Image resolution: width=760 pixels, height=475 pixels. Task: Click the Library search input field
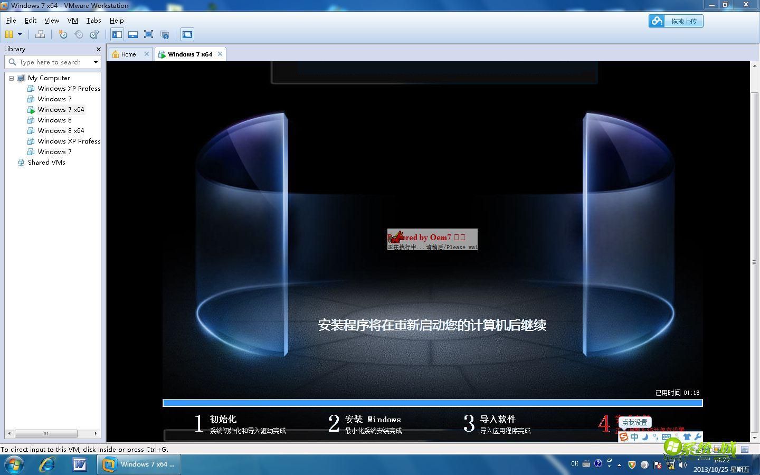pos(50,62)
